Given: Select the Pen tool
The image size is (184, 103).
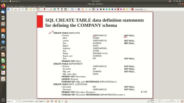Looking at the screenshot, I should coord(38,9).
